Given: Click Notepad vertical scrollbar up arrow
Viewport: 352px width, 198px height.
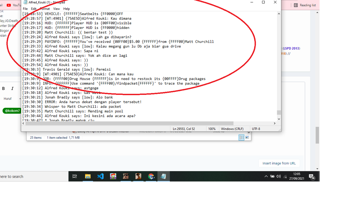Looking at the screenshot, I should [279, 14].
